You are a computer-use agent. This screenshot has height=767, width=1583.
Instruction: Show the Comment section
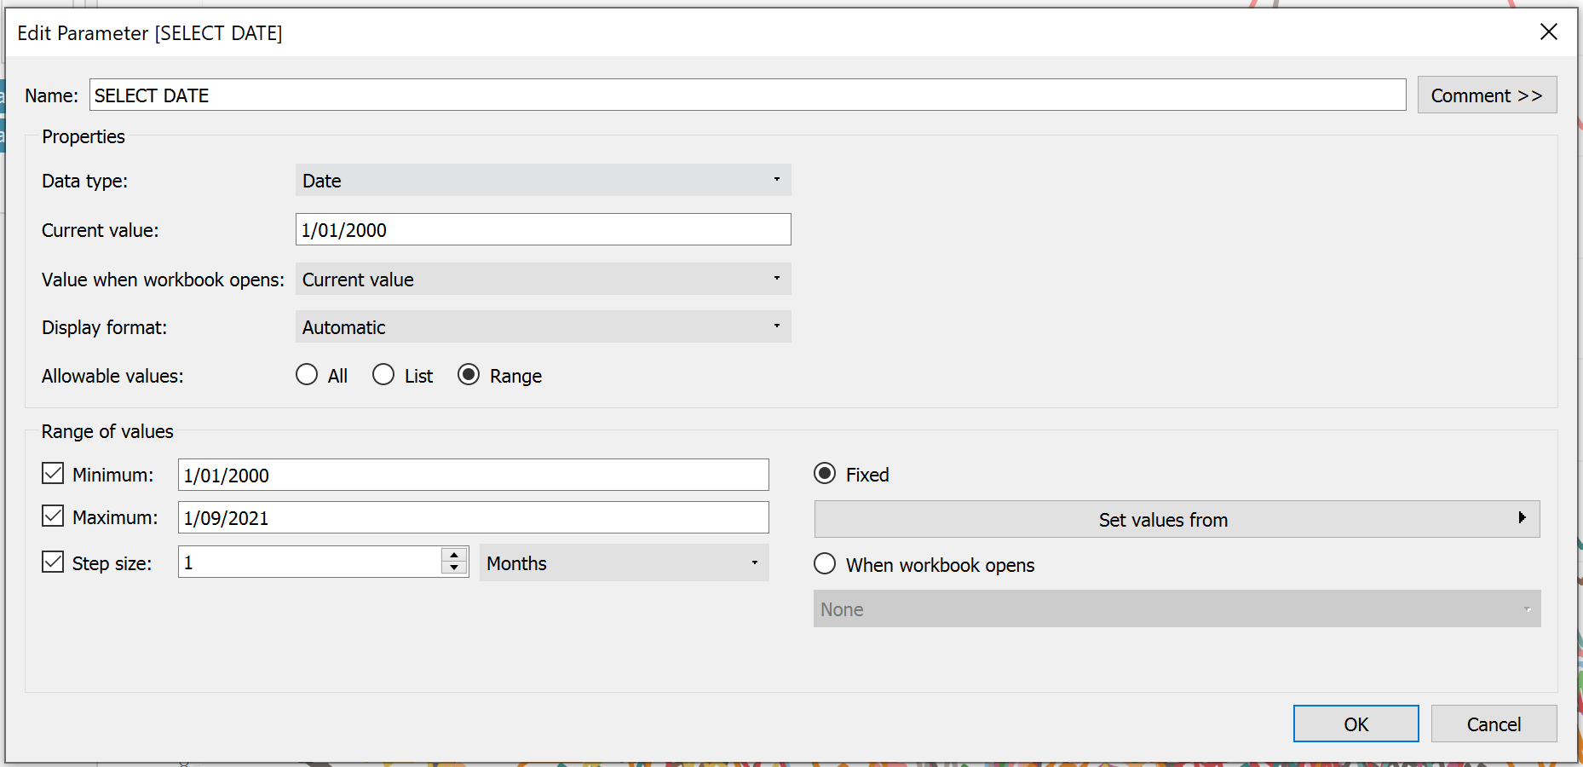click(1486, 95)
